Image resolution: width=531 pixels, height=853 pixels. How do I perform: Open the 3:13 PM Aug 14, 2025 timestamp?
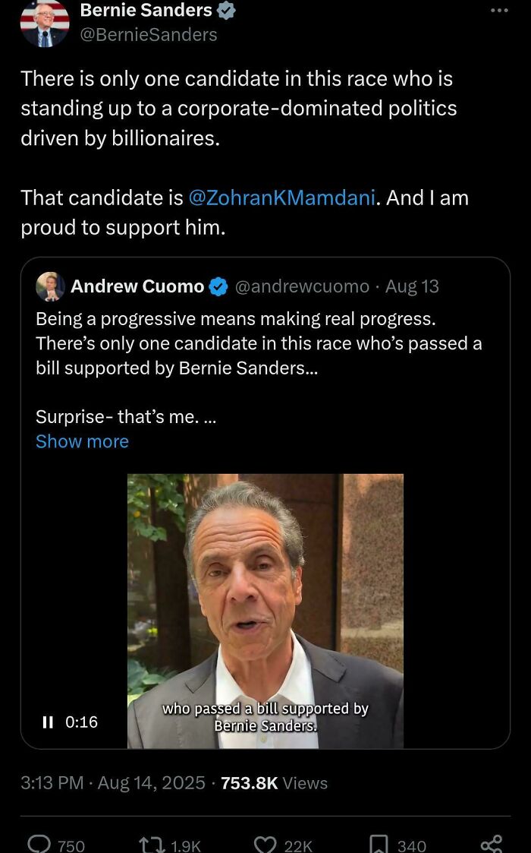113,782
